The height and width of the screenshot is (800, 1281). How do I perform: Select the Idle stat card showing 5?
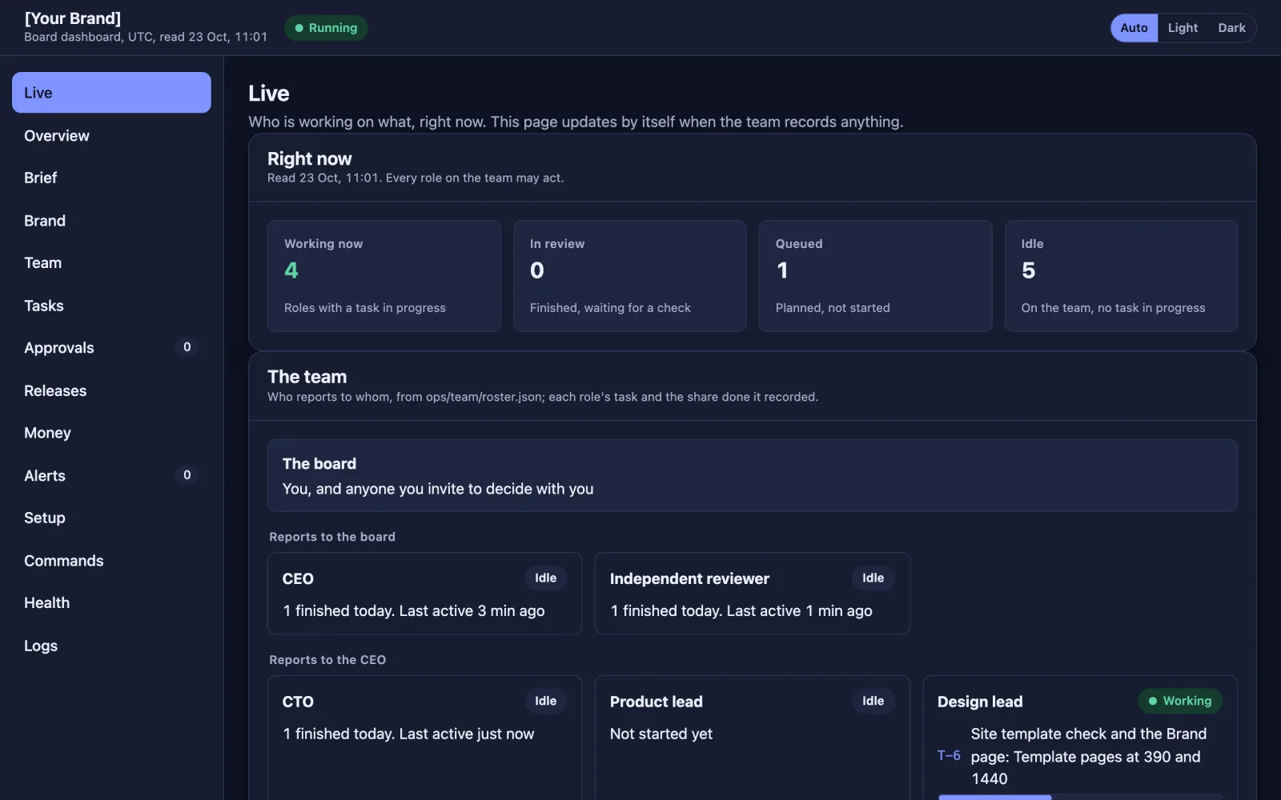1121,276
